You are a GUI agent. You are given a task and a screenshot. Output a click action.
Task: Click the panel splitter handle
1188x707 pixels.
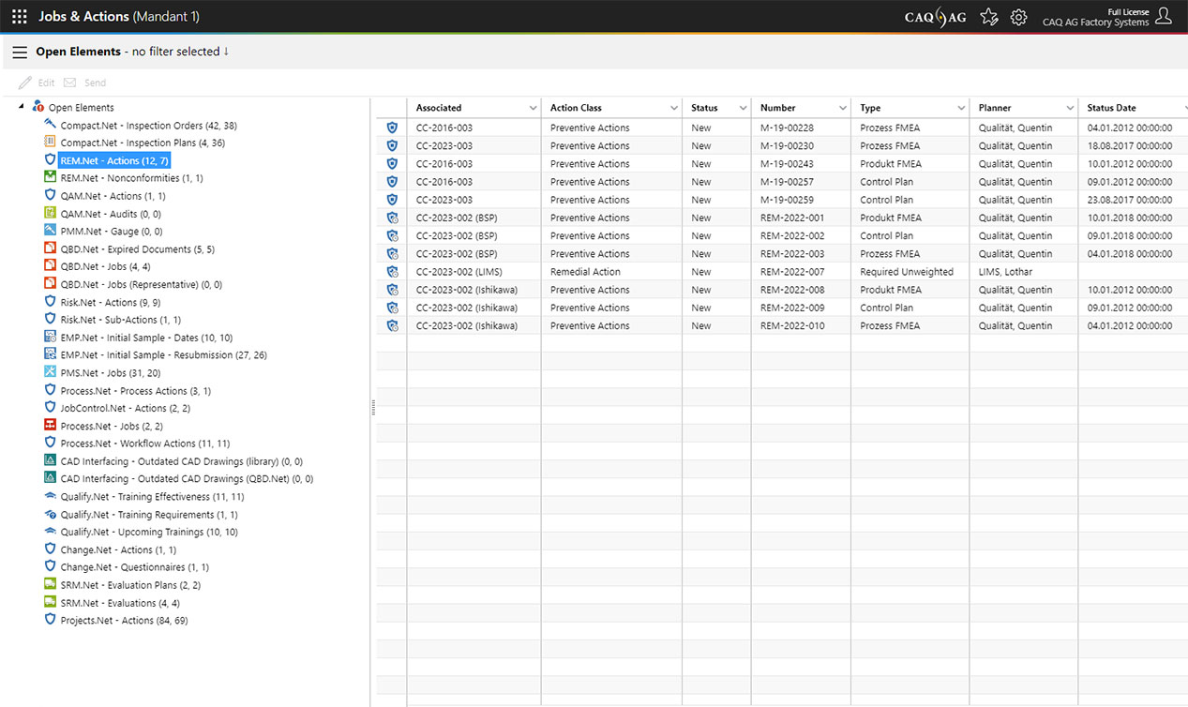pyautogui.click(x=373, y=407)
